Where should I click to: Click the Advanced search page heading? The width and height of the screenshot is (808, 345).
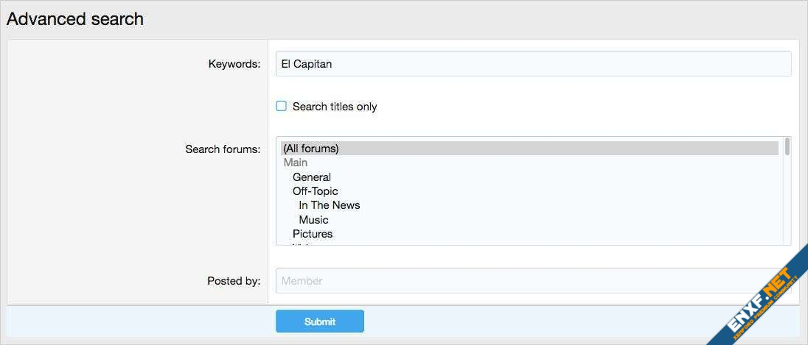pyautogui.click(x=75, y=19)
